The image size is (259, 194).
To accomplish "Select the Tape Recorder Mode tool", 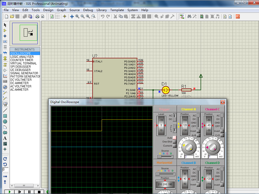I will 5,81.
